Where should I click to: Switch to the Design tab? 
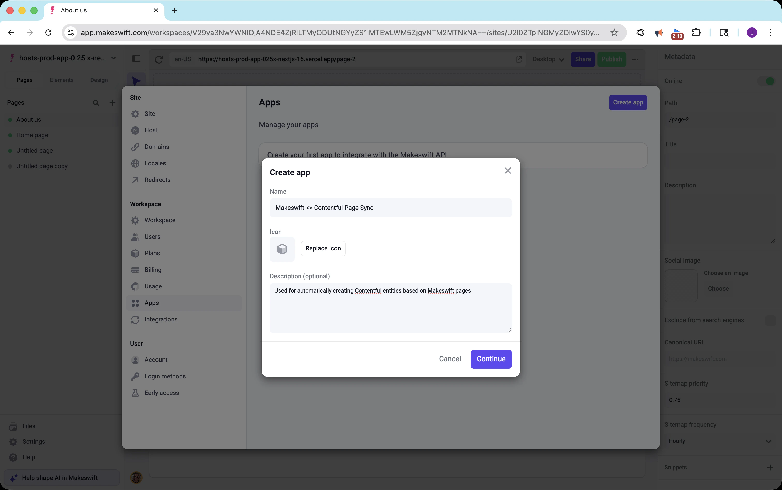(x=99, y=80)
